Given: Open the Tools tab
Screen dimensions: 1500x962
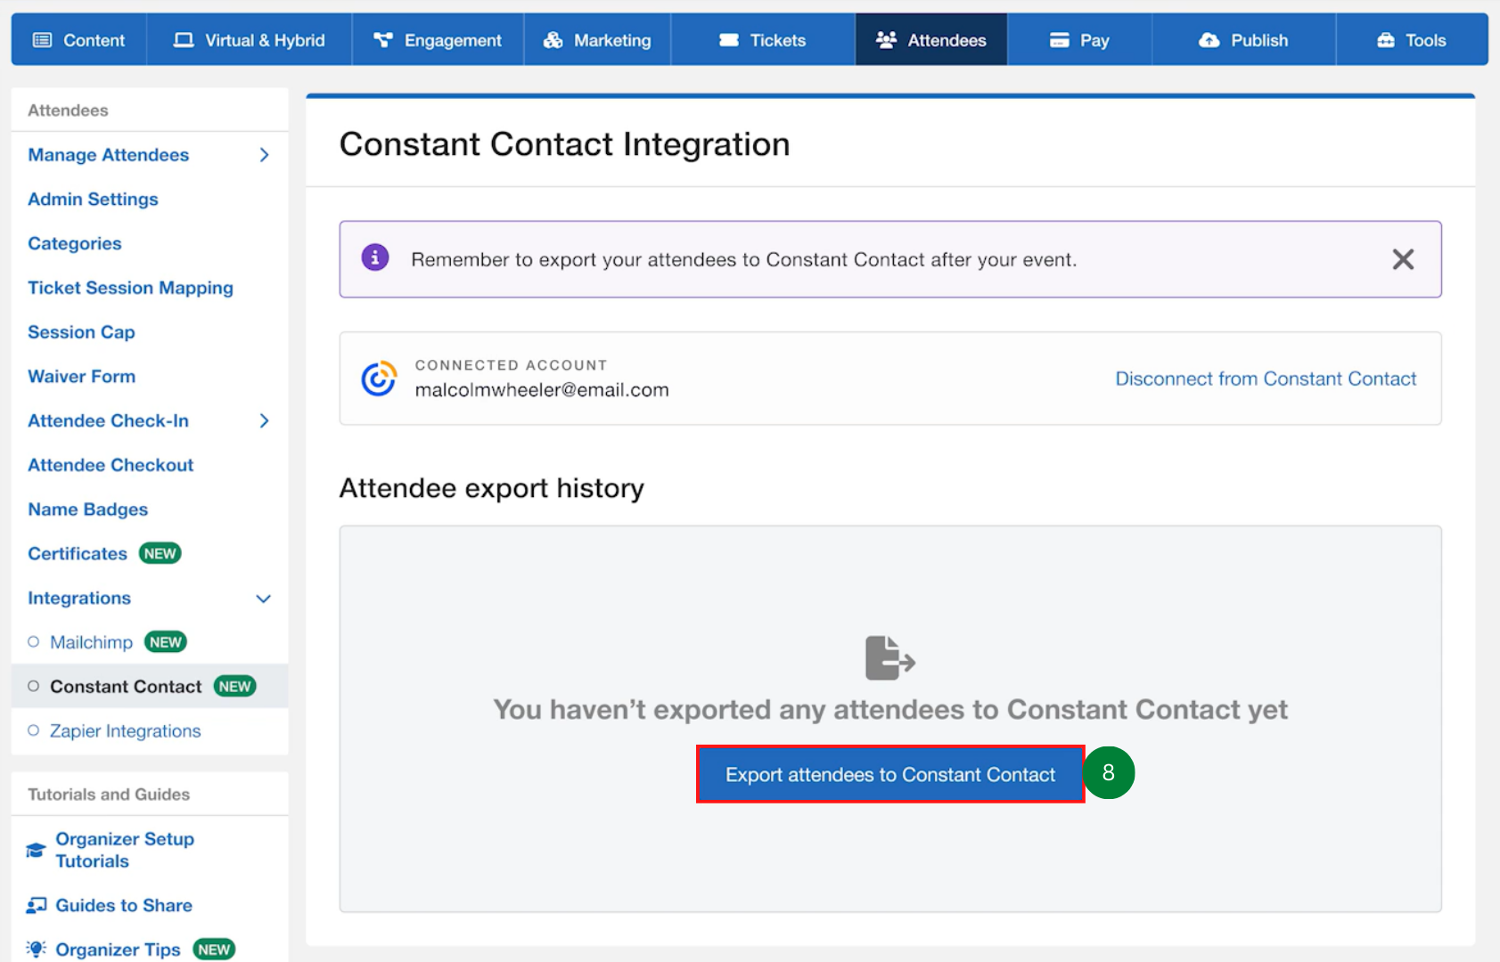Looking at the screenshot, I should (1412, 40).
